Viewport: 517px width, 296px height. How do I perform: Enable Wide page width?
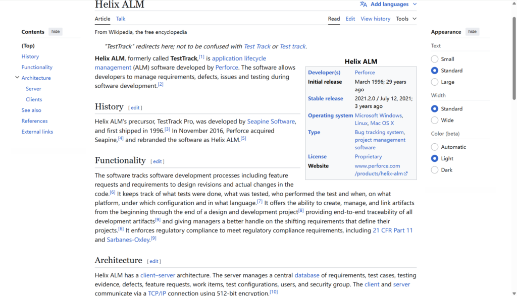(x=435, y=121)
